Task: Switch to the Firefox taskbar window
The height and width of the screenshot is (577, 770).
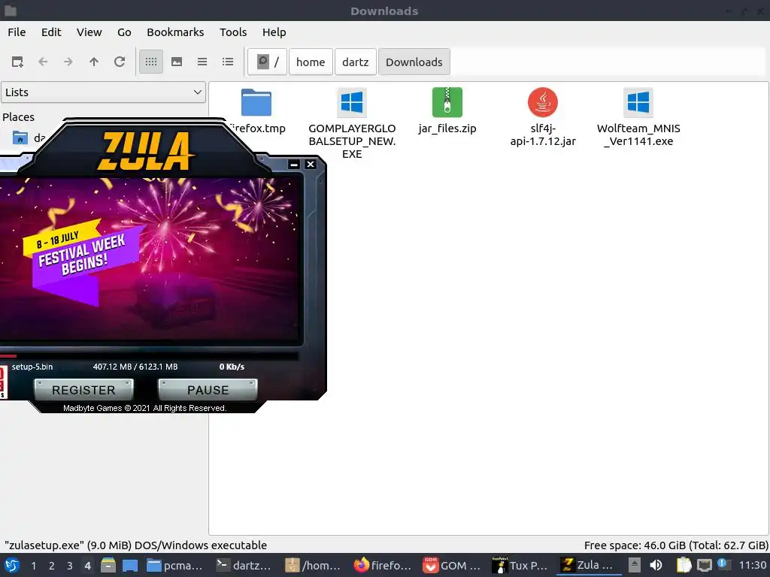Action: tap(382, 565)
